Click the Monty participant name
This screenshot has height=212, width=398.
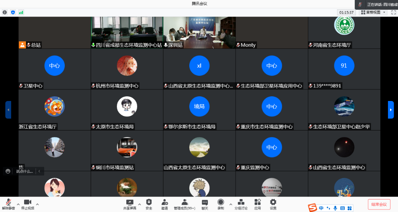[x=248, y=45]
